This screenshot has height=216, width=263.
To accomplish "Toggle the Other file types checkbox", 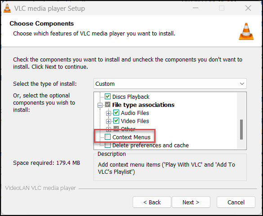I will tap(116, 129).
